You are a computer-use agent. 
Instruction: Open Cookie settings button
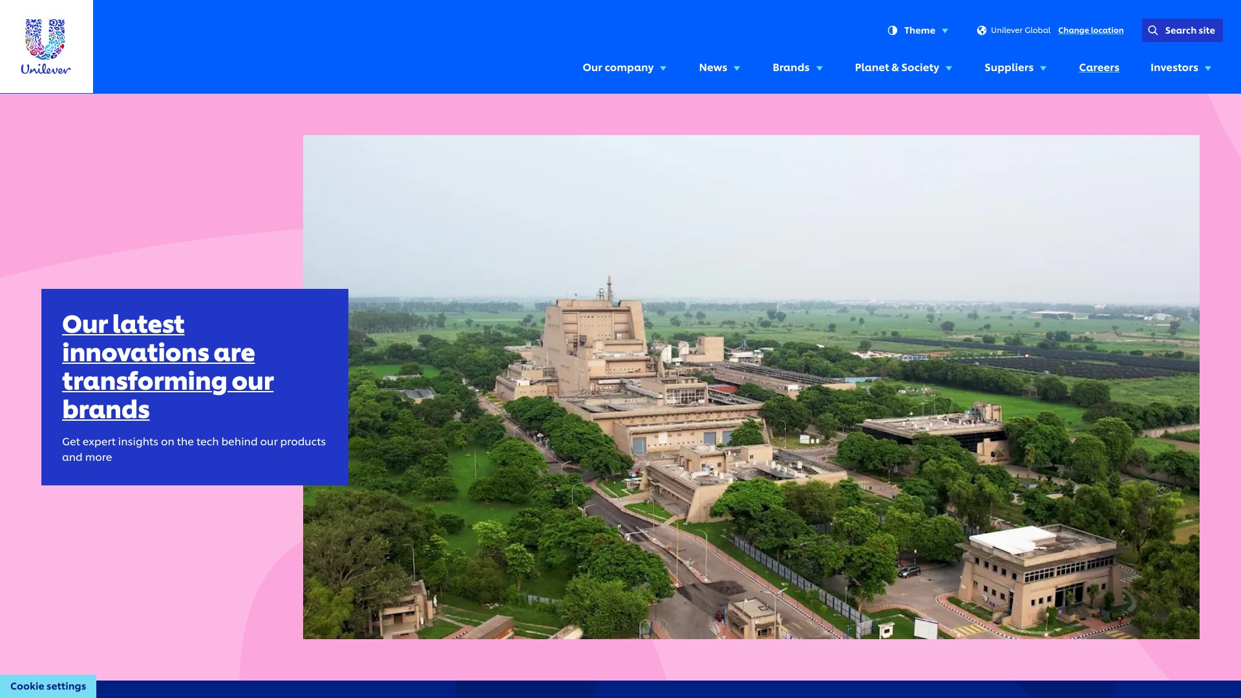click(x=48, y=686)
